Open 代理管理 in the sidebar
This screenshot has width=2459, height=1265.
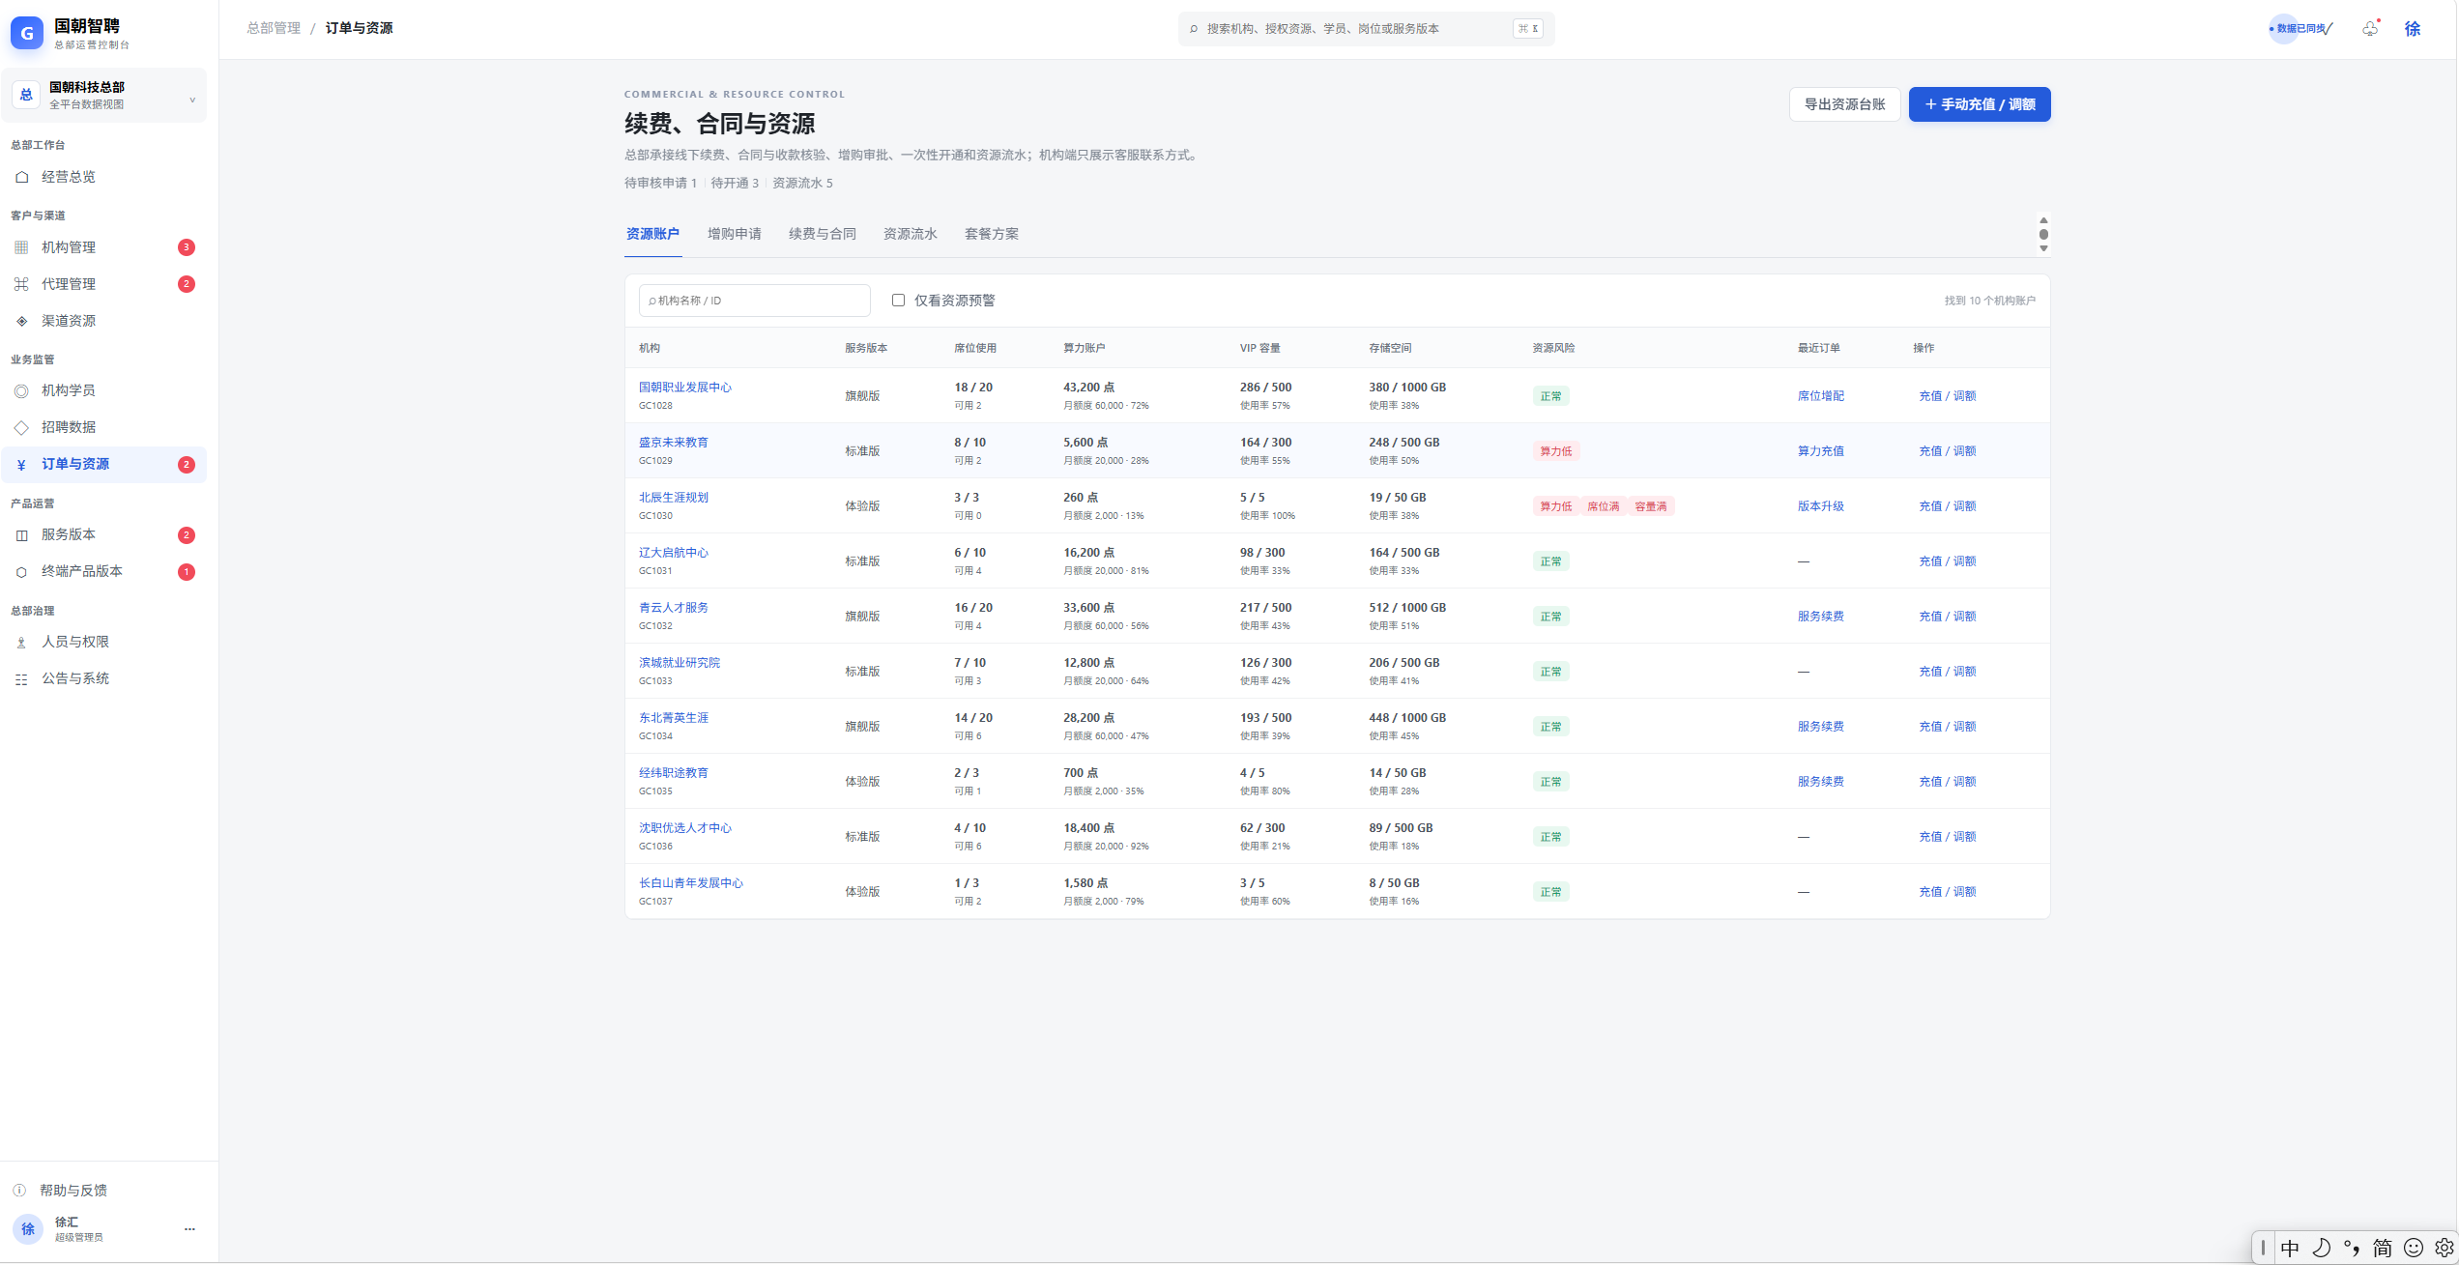coord(103,284)
